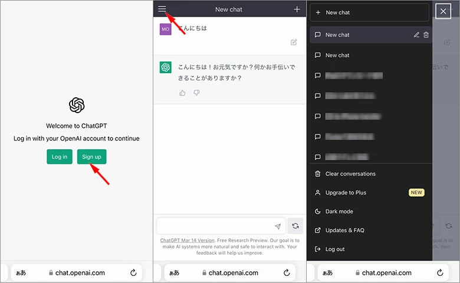Image resolution: width=460 pixels, height=283 pixels.
Task: Click the thumbs up icon under the response
Action: pyautogui.click(x=182, y=93)
